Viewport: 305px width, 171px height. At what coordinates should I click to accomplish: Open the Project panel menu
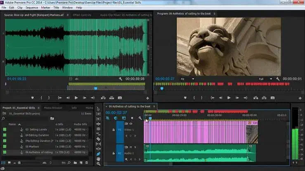(38, 108)
